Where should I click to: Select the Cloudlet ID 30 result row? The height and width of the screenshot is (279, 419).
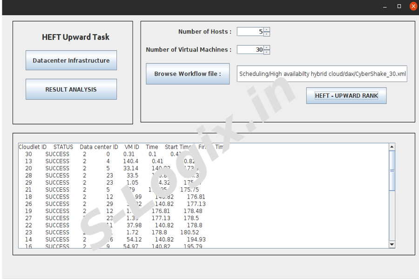(x=93, y=154)
